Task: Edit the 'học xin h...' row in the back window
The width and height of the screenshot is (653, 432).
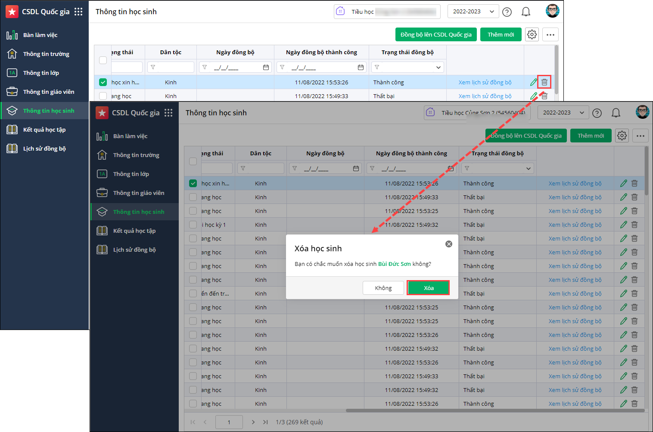Action: click(534, 82)
